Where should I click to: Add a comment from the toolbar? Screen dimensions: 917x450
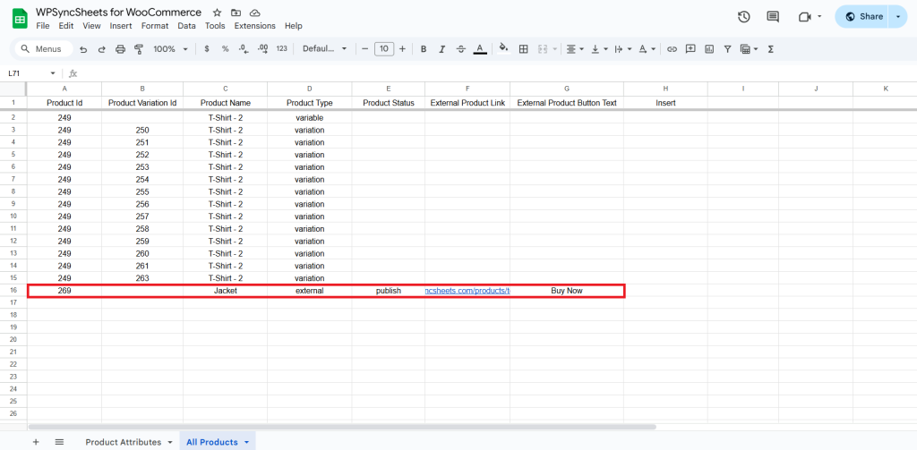click(x=690, y=49)
